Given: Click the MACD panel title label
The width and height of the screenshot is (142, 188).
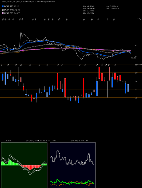Looking at the screenshot, I should pos(8,141).
